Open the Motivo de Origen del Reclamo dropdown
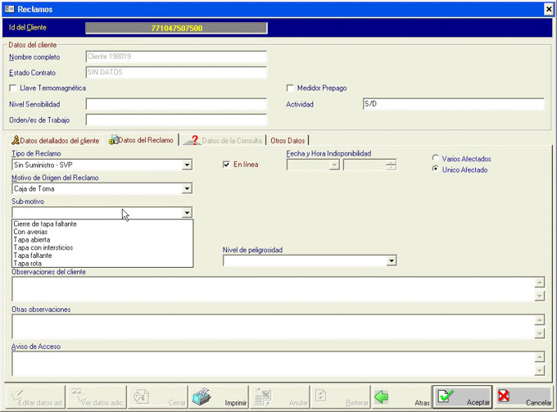Viewport: 557px width, 412px height. pyautogui.click(x=187, y=189)
